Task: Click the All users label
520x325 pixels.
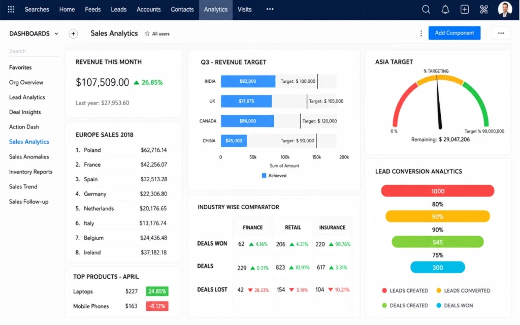Action: (160, 34)
